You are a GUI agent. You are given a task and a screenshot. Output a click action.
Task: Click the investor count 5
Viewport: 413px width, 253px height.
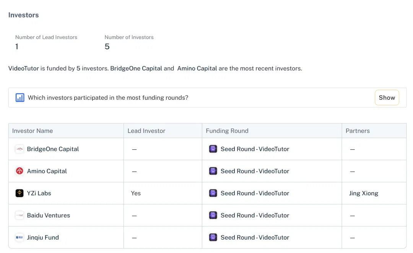pos(107,47)
